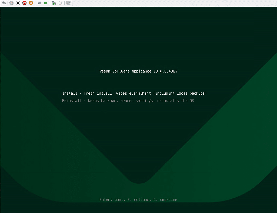Create a checkpoint of the virtual machine

click(54, 3)
